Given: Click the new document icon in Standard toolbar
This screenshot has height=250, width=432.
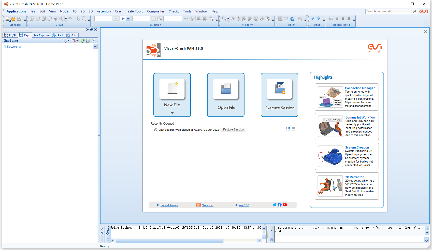Looking at the screenshot, I should (8, 19).
